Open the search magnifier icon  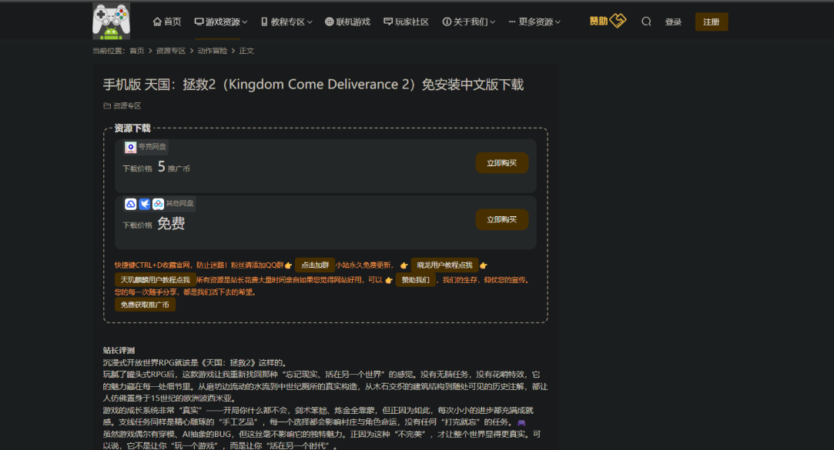[646, 22]
